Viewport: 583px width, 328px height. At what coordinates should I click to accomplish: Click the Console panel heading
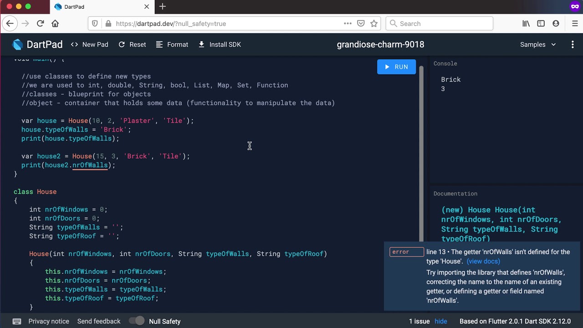[x=445, y=63]
